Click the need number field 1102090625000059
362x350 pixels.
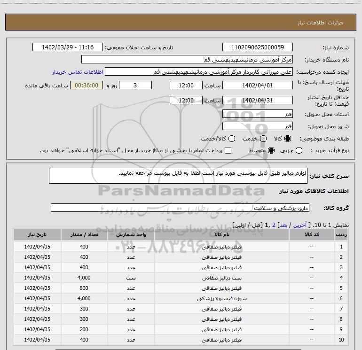pos(257,47)
